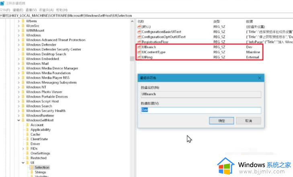293x177 pixels.
Task: Select the Strings subkey
Action: coord(40,172)
